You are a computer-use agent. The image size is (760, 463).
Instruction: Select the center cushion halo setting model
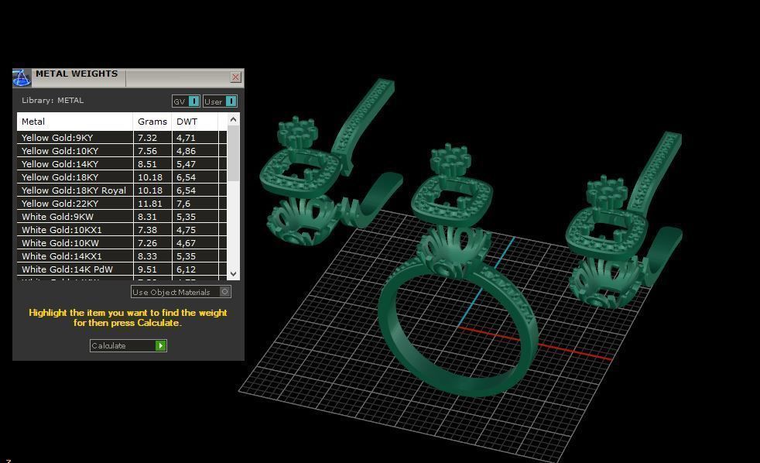[x=452, y=200]
